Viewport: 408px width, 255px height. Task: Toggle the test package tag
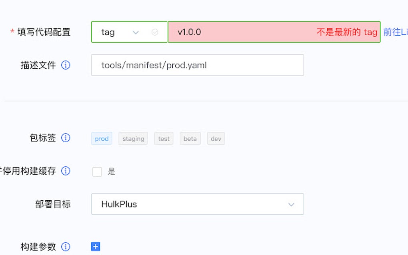click(x=163, y=138)
